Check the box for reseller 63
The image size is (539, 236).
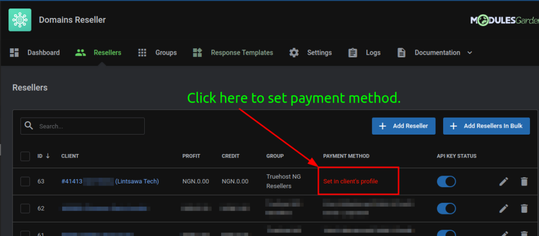click(25, 181)
